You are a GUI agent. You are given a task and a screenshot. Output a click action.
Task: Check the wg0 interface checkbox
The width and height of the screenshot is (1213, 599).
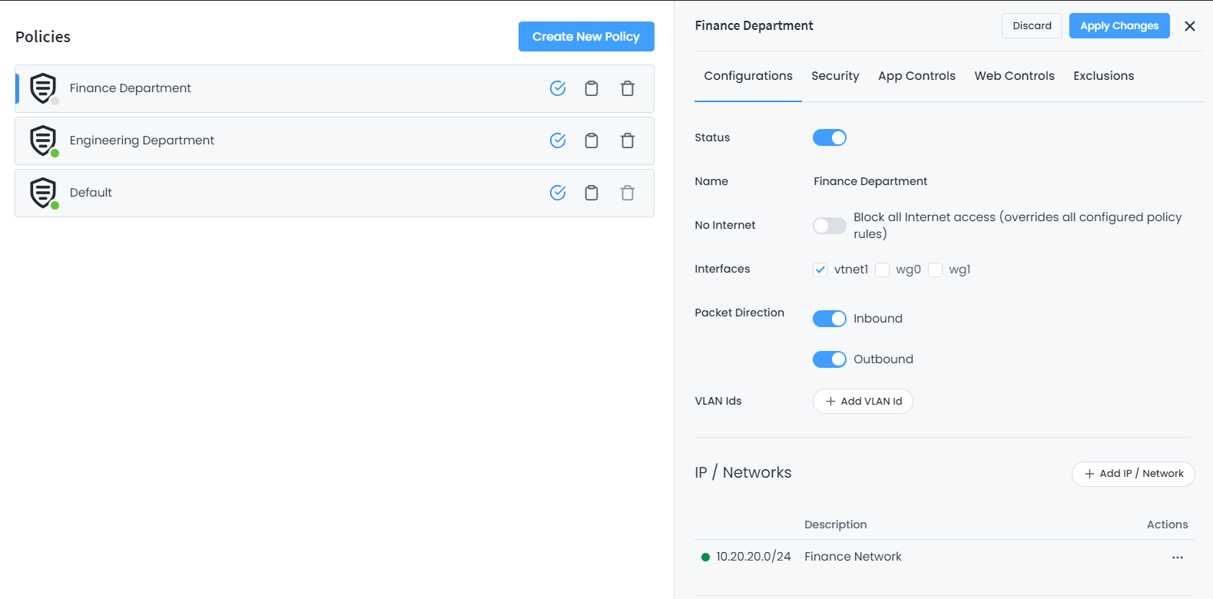click(883, 270)
